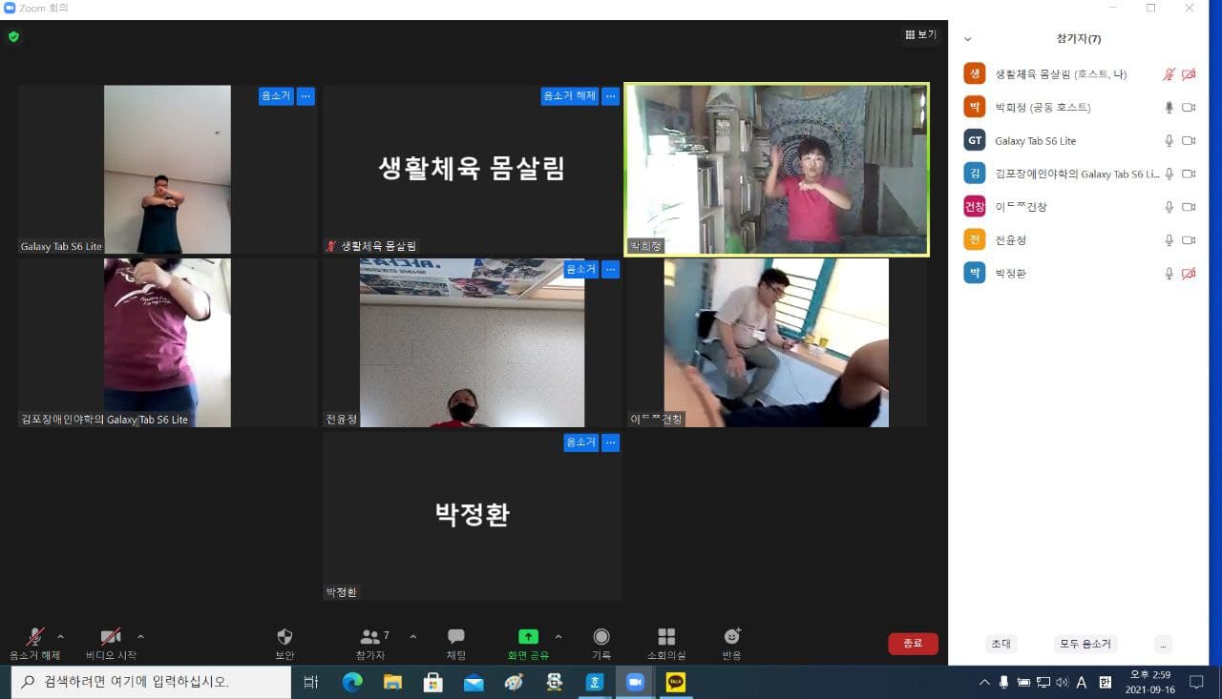Open options arrow next to 참가자

point(412,636)
